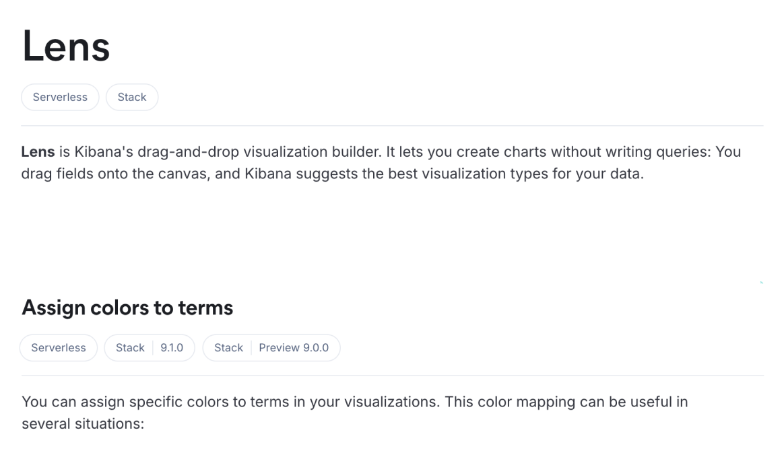This screenshot has width=784, height=463.
Task: Click the "several situations:" text
Action: coord(84,425)
